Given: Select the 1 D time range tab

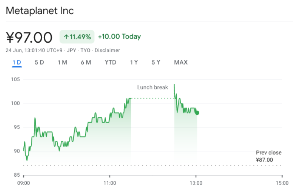Looking at the screenshot, I should pos(17,62).
